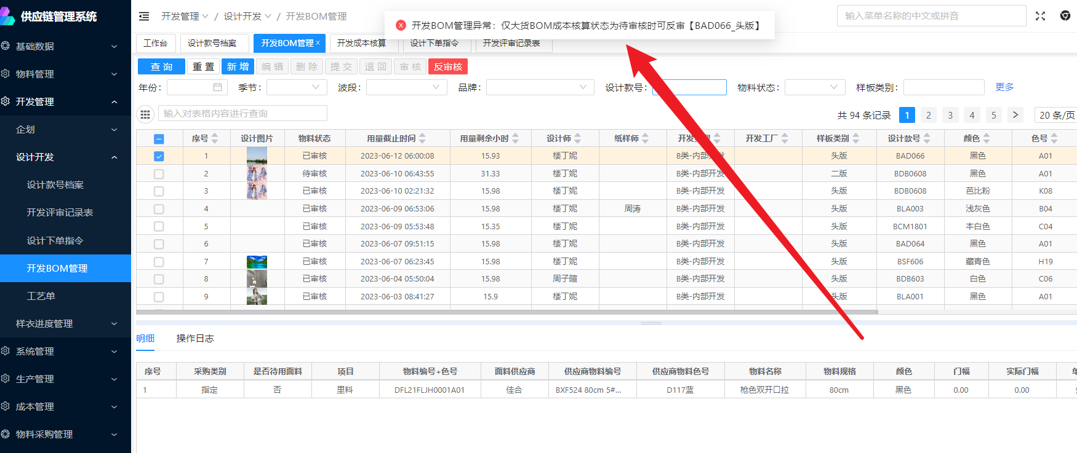Click the 更多 link for more filters
The width and height of the screenshot is (1077, 453).
(x=1004, y=87)
